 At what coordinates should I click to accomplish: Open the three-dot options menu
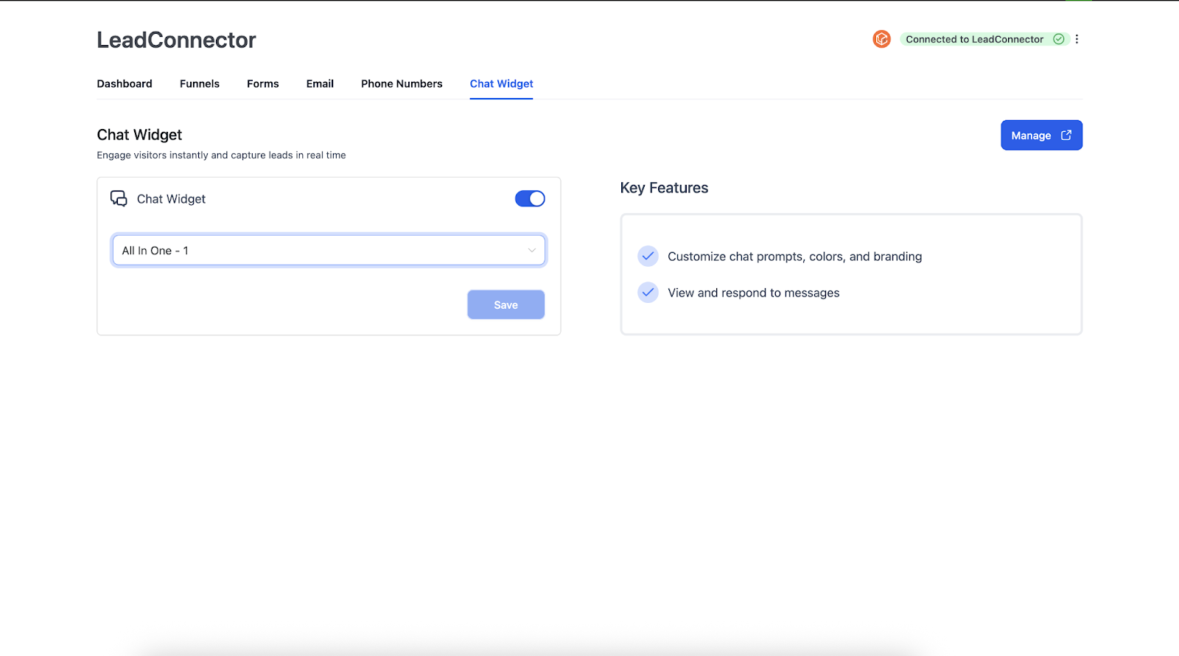1077,39
